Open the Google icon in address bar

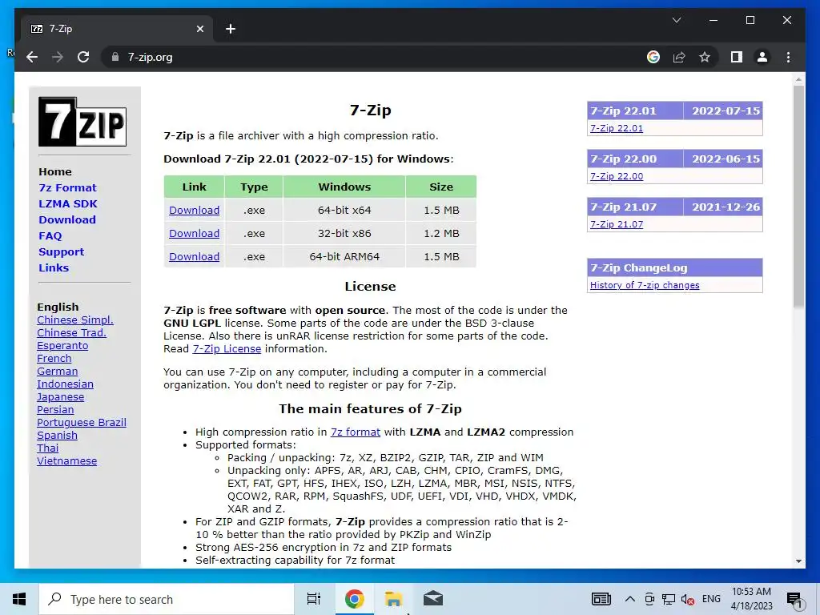click(653, 57)
